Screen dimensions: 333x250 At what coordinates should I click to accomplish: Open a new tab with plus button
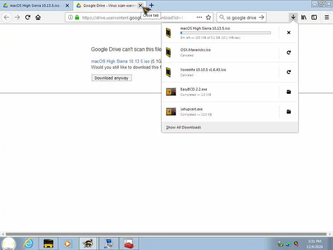152,5
